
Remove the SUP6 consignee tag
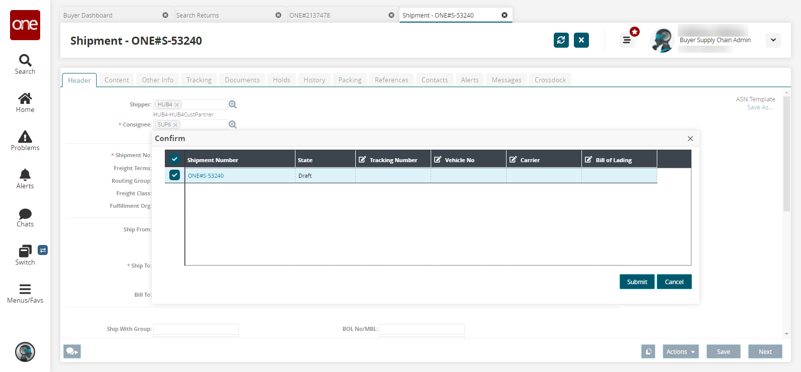tap(175, 125)
